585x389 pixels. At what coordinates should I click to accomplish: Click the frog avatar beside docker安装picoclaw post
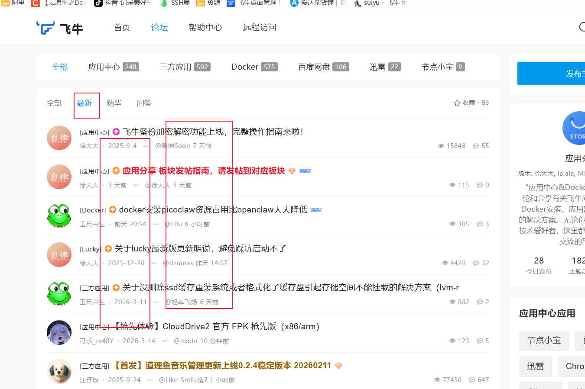(59, 216)
